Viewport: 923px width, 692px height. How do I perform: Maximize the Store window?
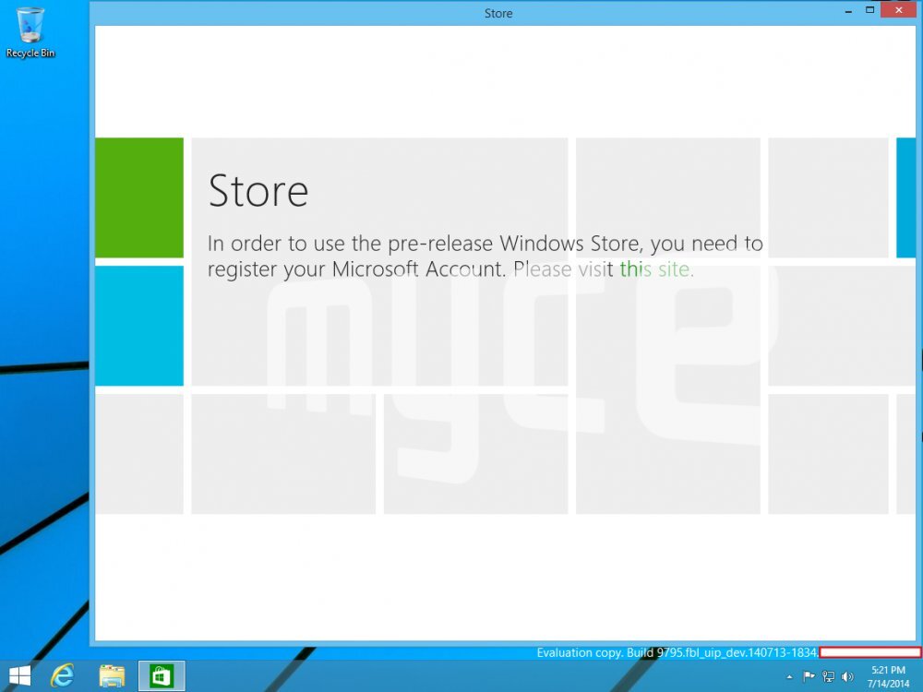click(x=870, y=10)
